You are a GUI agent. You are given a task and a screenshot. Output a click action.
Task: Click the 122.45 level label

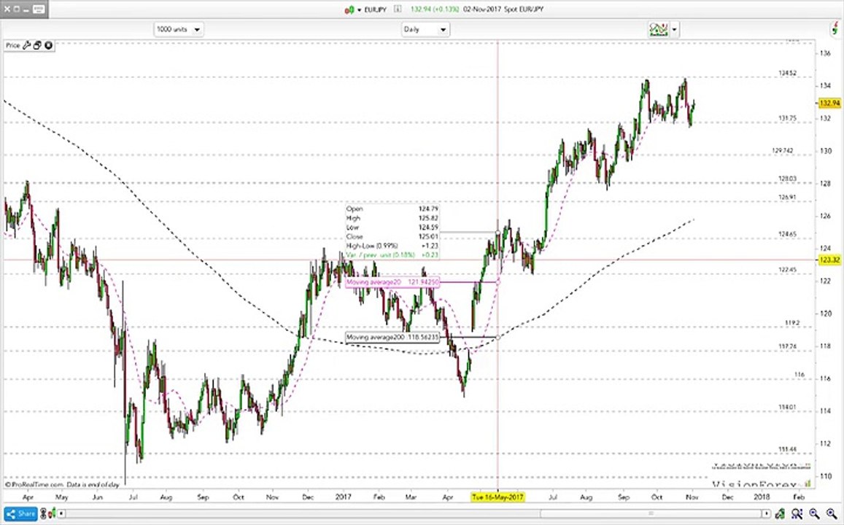pos(788,270)
